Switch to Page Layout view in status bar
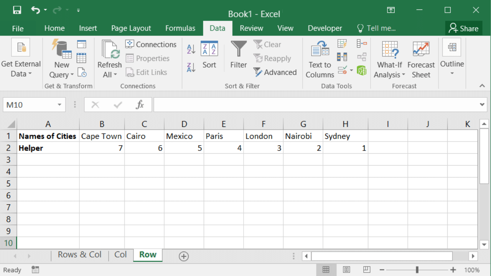Viewport: 491px width, 276px height. click(346, 270)
